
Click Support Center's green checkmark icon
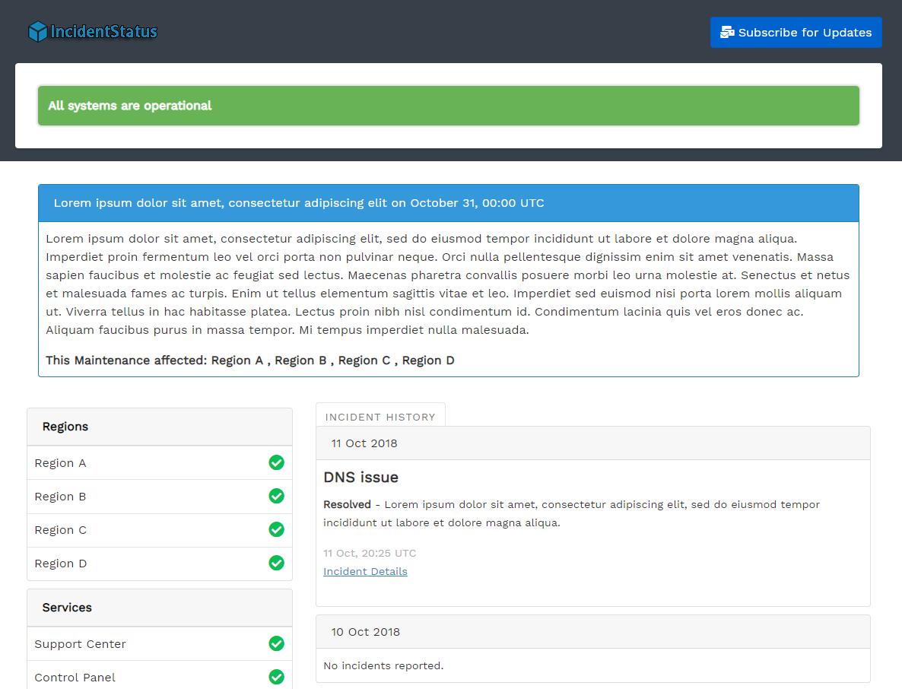coord(276,643)
